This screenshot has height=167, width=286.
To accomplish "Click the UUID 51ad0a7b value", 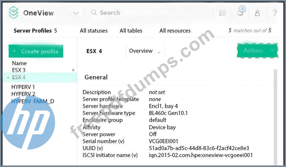I will [x=199, y=148].
